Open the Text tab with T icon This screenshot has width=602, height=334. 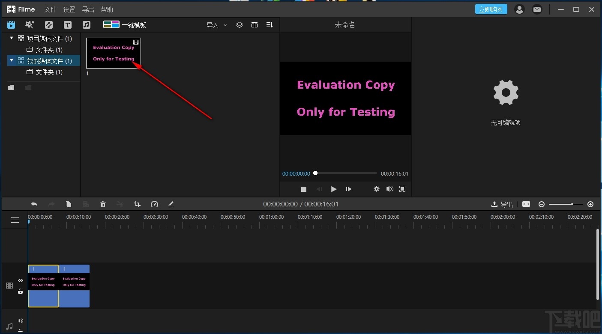pos(68,25)
